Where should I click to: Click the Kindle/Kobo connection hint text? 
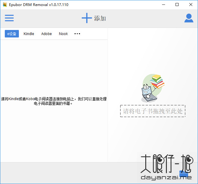54,101
